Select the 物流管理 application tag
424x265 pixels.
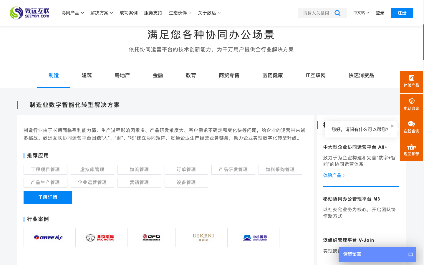[139, 170]
